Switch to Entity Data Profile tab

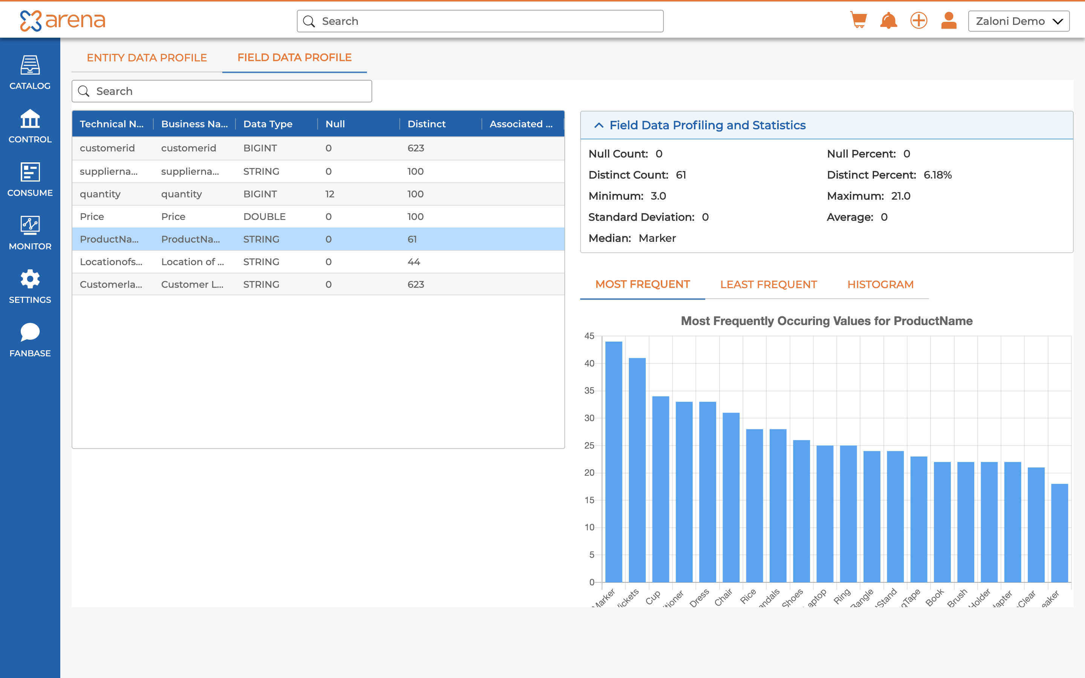[147, 57]
